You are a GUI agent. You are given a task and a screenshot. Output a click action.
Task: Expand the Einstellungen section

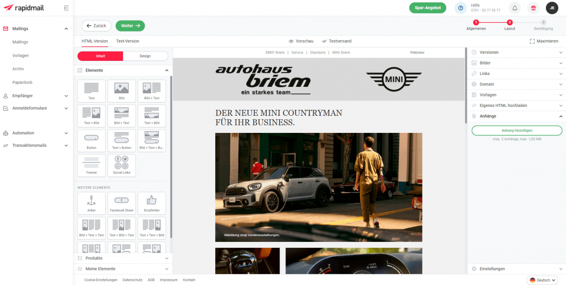(516, 269)
